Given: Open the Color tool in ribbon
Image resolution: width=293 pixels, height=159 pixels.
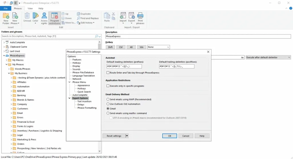Looking at the screenshot, I should pyautogui.click(x=35, y=18).
